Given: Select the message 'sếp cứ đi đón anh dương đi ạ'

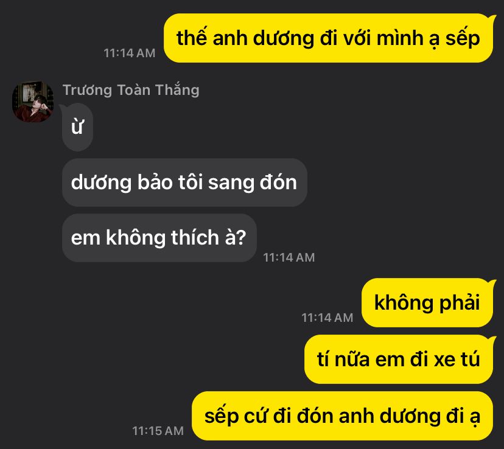Looking at the screenshot, I should point(342,416).
